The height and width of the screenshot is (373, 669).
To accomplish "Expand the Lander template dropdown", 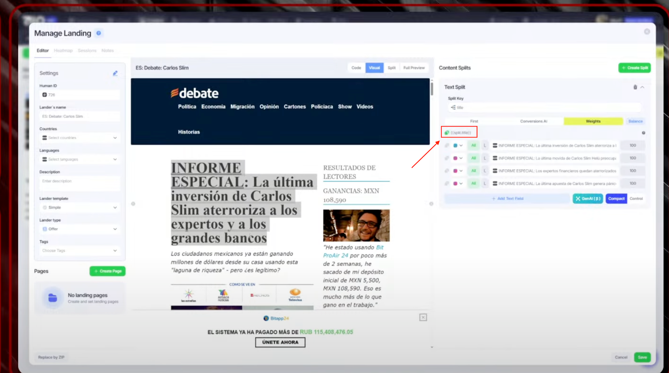I will [x=79, y=208].
